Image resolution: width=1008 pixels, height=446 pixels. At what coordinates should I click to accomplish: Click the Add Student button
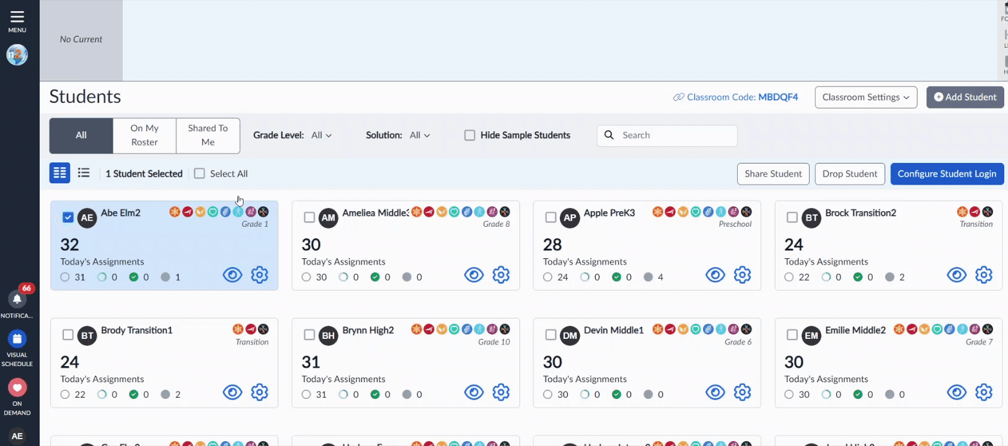pos(965,97)
